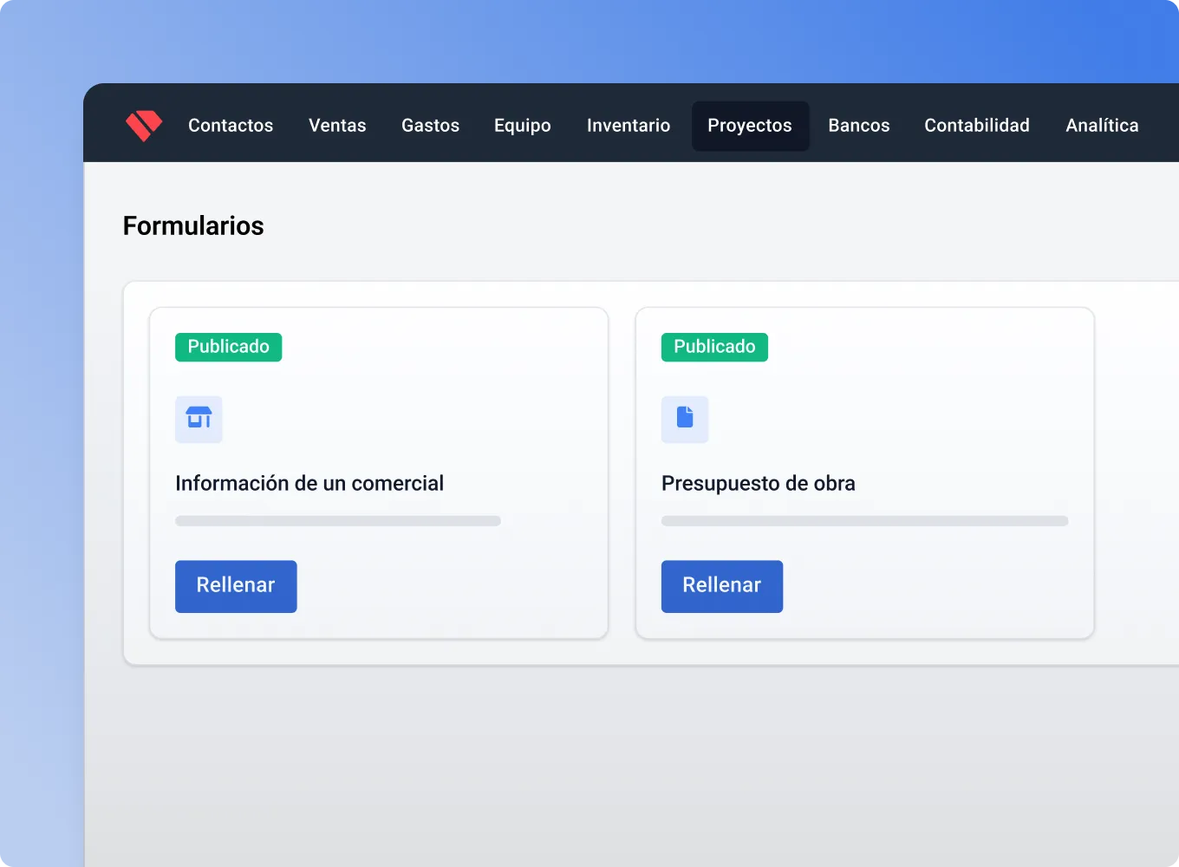
Task: Click the document icon in Presupuesto card
Action: [x=685, y=419]
